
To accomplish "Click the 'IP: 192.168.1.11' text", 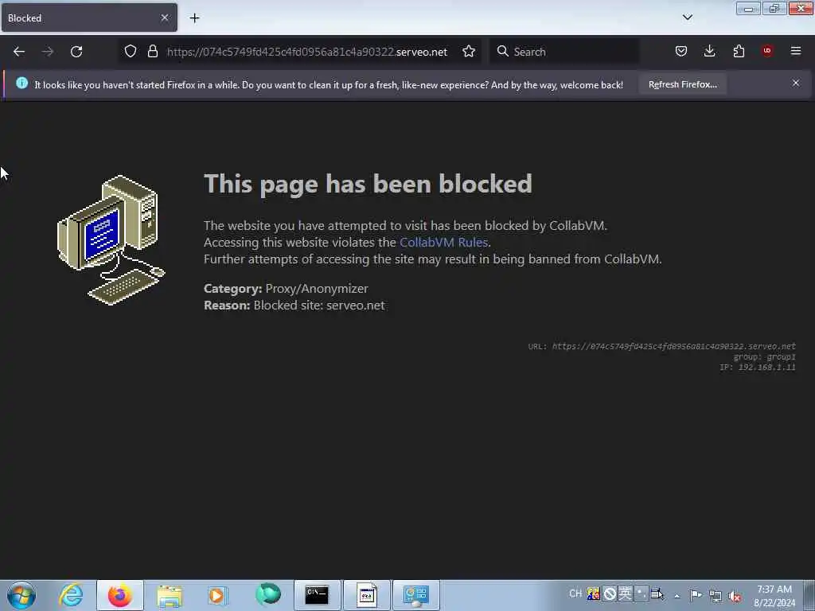I will click(758, 368).
